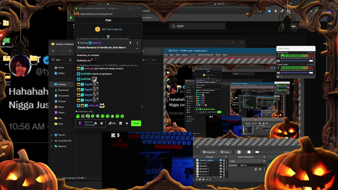The height and width of the screenshot is (190, 338).
Task: Open OBS Scene Collection menu
Action: [x=206, y=55]
